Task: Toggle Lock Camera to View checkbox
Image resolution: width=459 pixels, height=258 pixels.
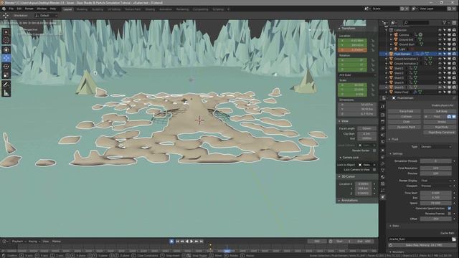Action: tap(374, 170)
